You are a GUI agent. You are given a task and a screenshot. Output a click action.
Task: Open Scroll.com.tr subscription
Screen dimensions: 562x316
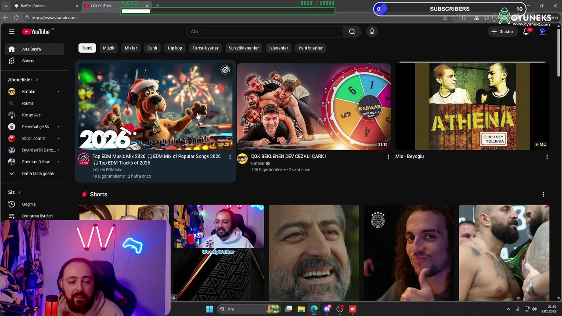tap(35, 138)
